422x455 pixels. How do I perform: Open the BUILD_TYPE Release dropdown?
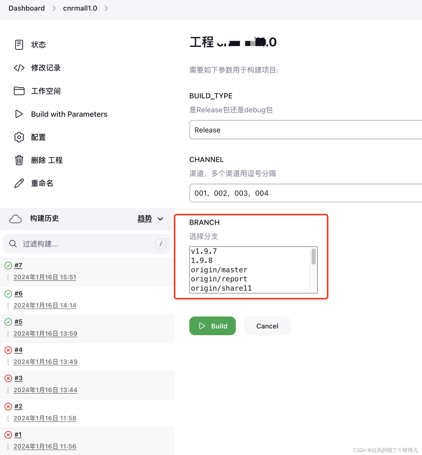(306, 130)
